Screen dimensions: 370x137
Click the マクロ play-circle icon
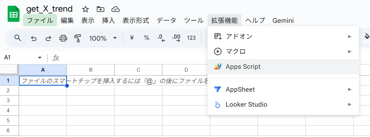click(x=218, y=51)
